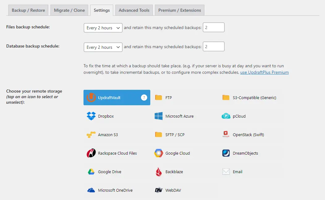Click the pCloud label text
This screenshot has width=325, height=200.
(239, 116)
